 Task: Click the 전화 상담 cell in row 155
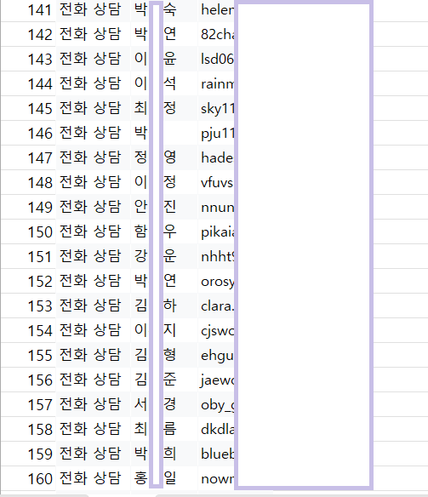93,355
